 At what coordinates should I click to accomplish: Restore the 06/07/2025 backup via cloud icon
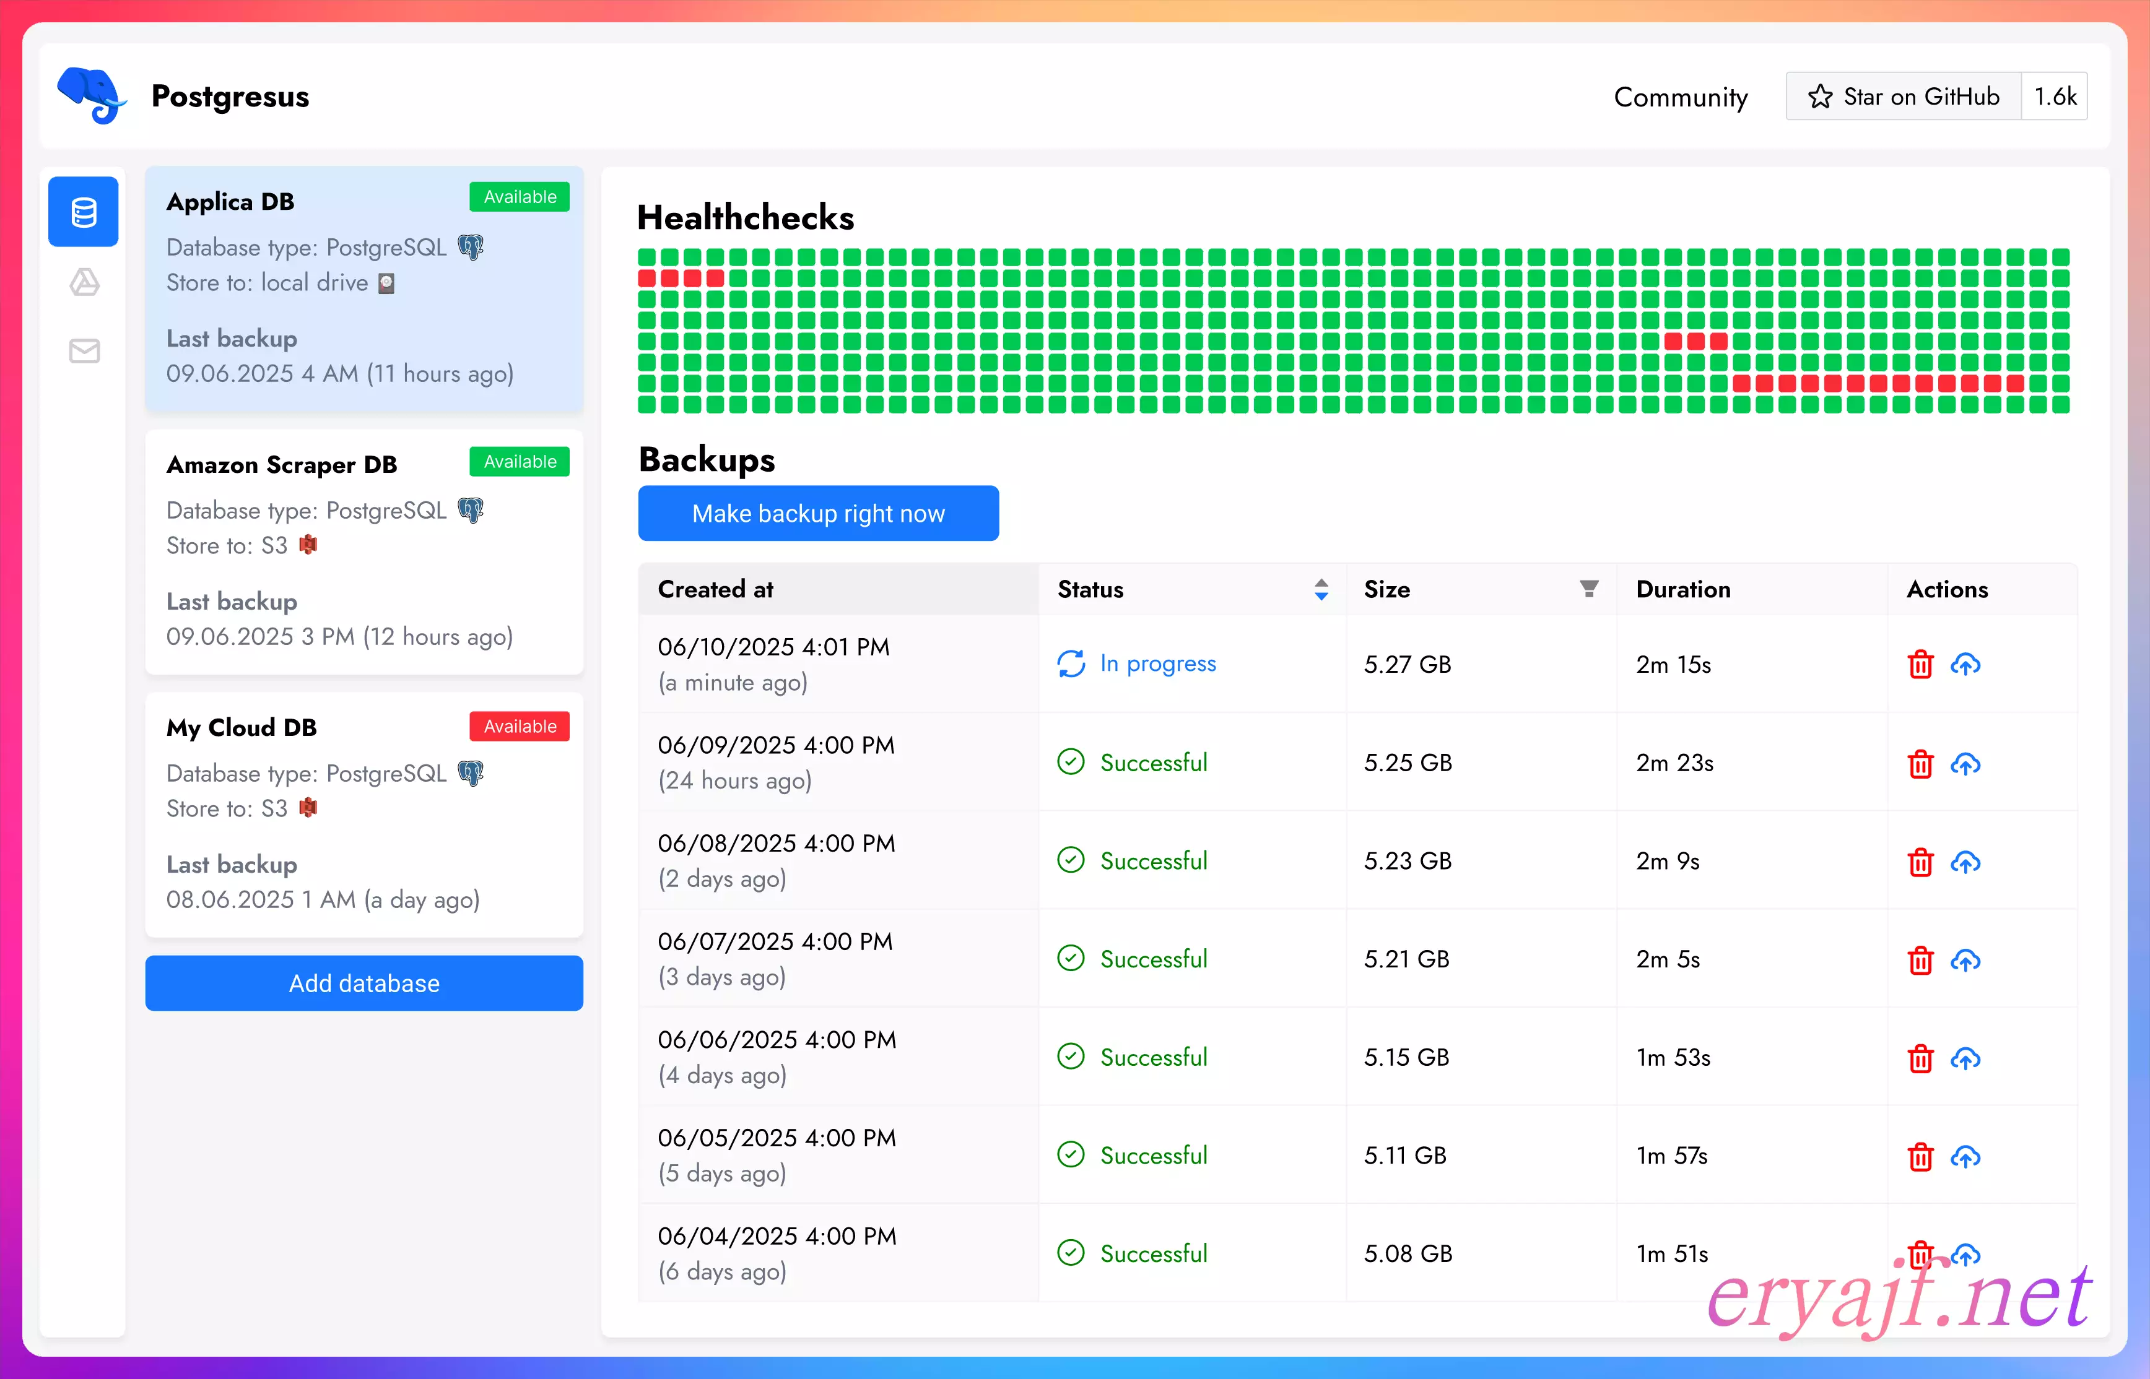[x=1965, y=960]
